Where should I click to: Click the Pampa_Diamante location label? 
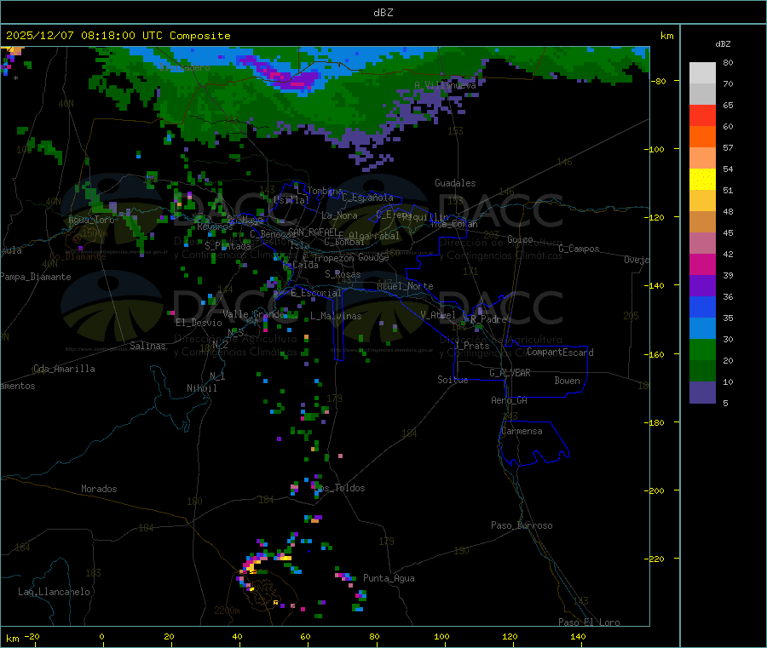click(35, 277)
